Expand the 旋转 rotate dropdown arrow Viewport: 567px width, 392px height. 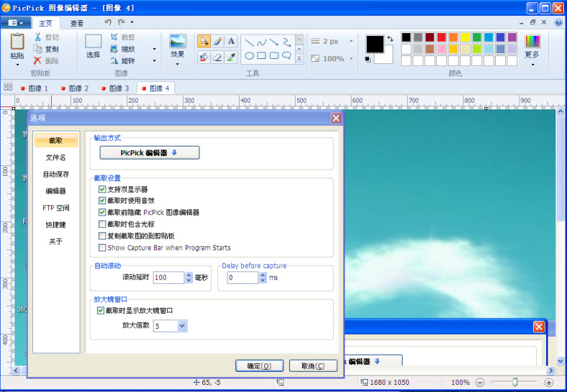coord(155,60)
